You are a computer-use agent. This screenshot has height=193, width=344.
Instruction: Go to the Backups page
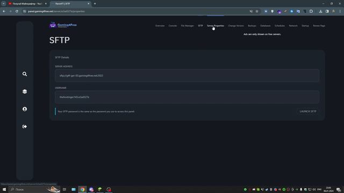pyautogui.click(x=252, y=26)
